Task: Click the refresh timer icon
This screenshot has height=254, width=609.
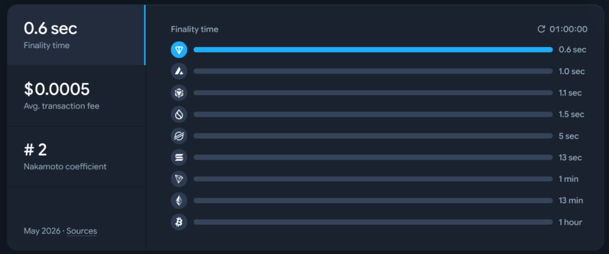Action: [541, 29]
